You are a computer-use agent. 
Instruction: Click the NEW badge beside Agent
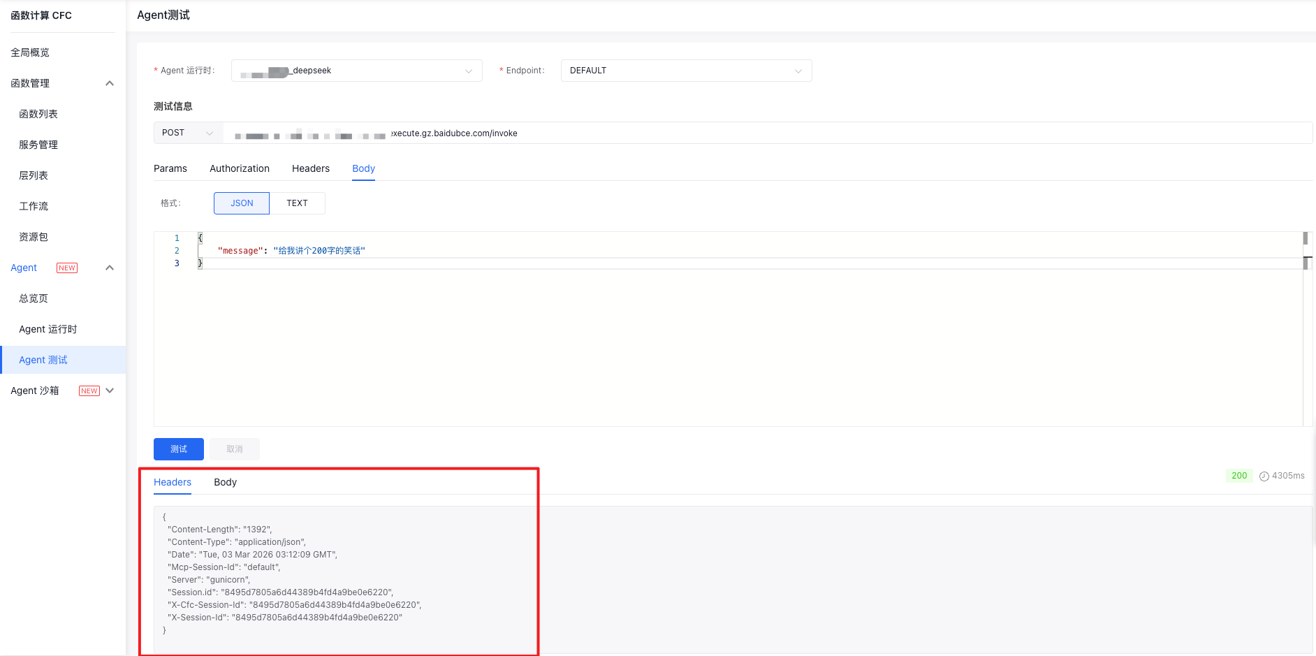(x=67, y=268)
